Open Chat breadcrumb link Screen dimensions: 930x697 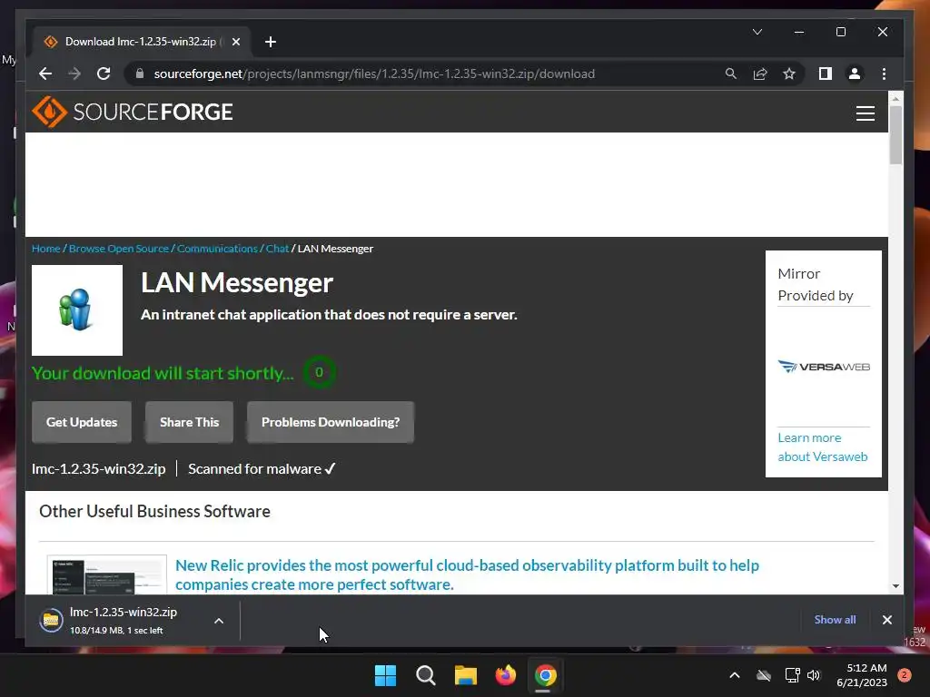pos(277,249)
